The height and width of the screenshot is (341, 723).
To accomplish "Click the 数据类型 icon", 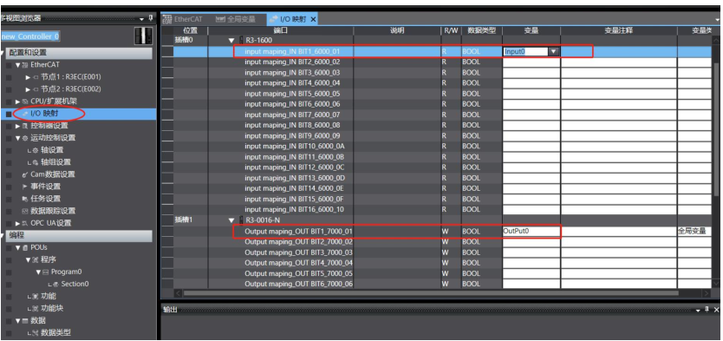I will point(35,332).
